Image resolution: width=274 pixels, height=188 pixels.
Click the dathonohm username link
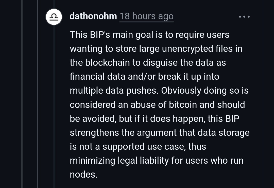pos(93,16)
